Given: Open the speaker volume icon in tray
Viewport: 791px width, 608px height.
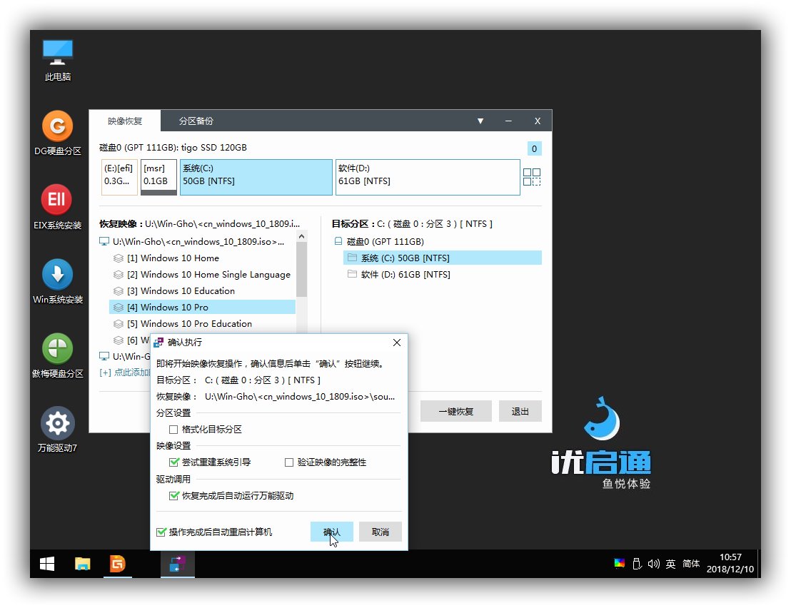Looking at the screenshot, I should tap(654, 564).
